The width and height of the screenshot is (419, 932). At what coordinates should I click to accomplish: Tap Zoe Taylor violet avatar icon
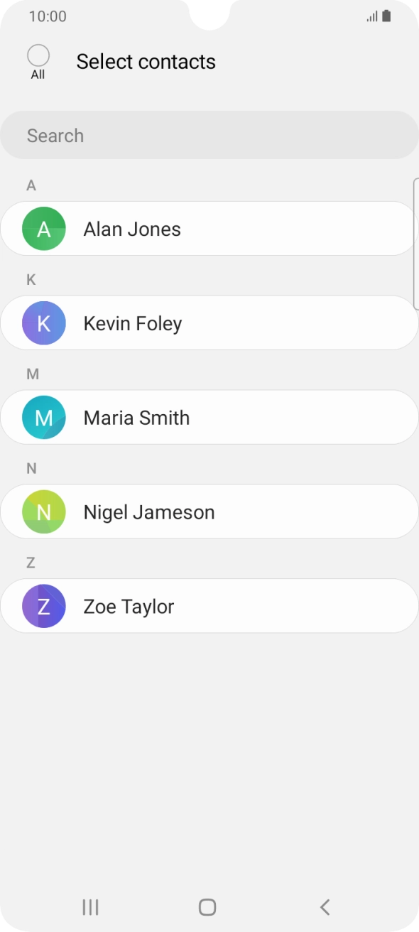(x=44, y=607)
